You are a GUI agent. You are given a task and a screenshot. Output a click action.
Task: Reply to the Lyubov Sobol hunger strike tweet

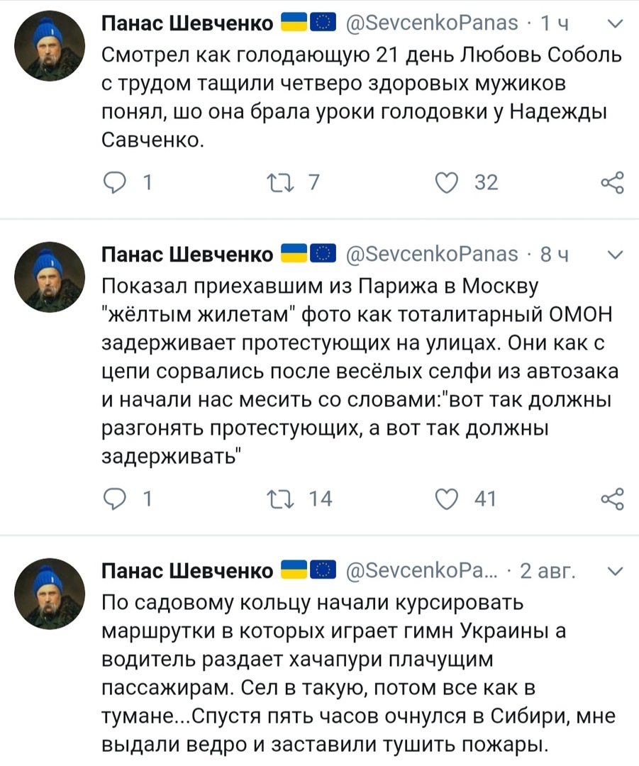(113, 182)
